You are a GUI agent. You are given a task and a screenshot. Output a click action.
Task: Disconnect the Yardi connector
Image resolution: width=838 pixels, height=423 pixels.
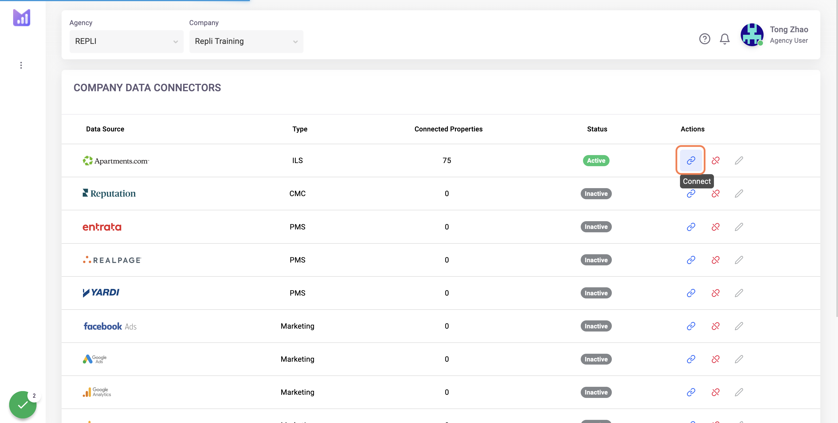coord(715,293)
